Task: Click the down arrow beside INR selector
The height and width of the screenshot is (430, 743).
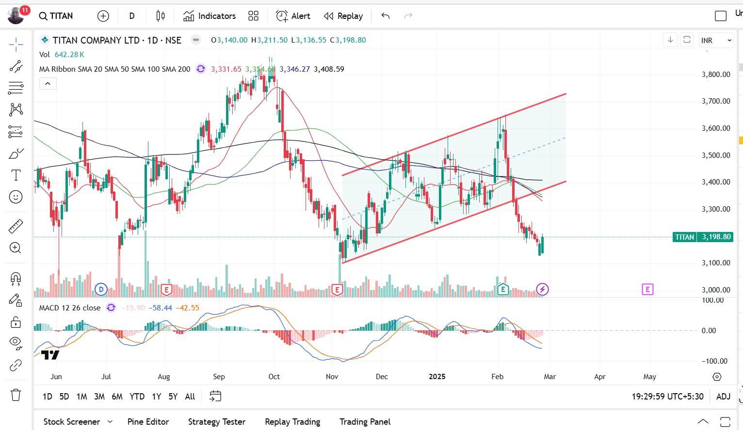Action: point(670,40)
